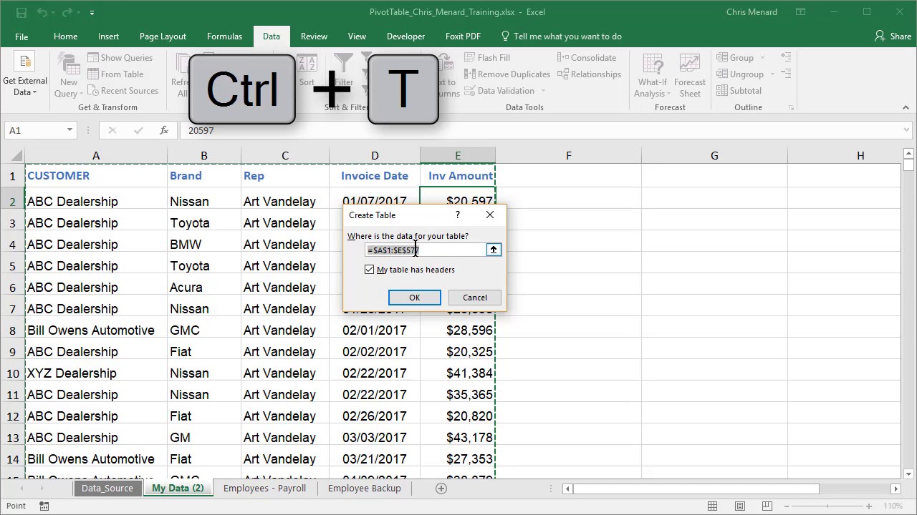Click Ungroup outline button

(739, 74)
